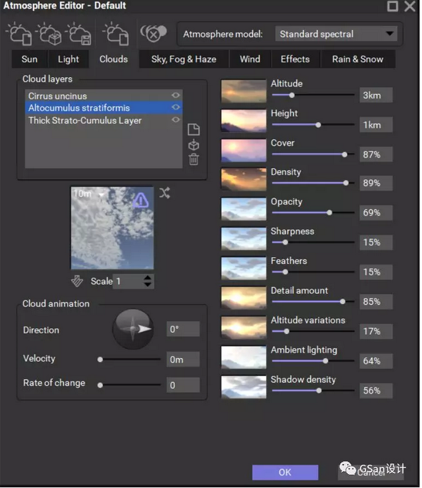Switch to the Light tab
This screenshot has height=488, width=422.
coord(68,59)
